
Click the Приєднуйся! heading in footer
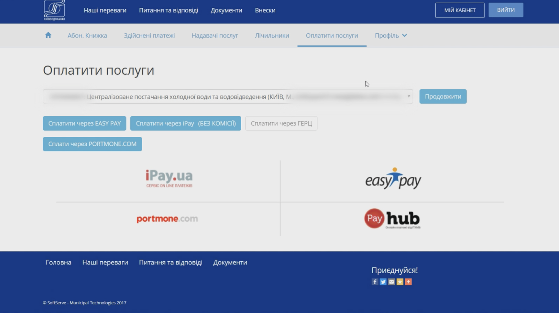tap(394, 270)
